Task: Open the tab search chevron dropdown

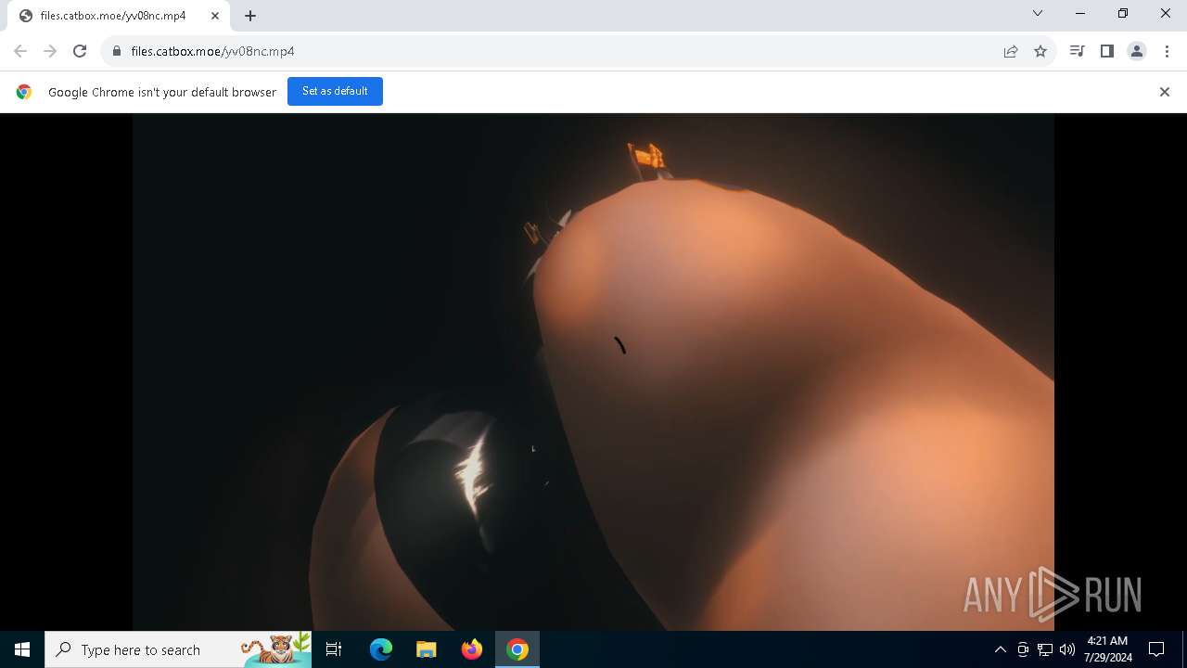Action: point(1038,13)
